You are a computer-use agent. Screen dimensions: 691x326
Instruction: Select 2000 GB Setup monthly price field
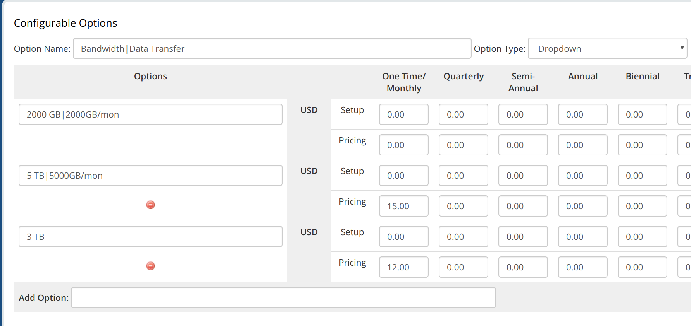click(403, 114)
